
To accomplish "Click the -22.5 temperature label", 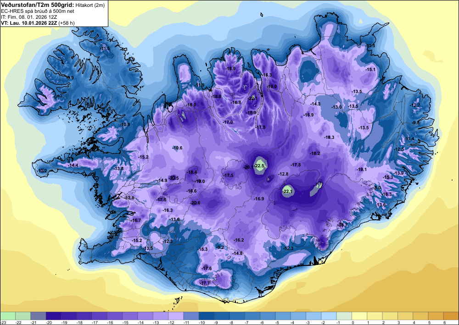I will coord(259,165).
